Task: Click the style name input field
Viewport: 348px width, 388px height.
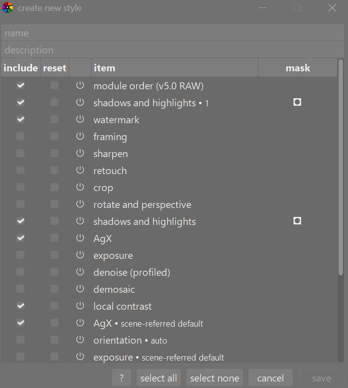Action: [173, 33]
